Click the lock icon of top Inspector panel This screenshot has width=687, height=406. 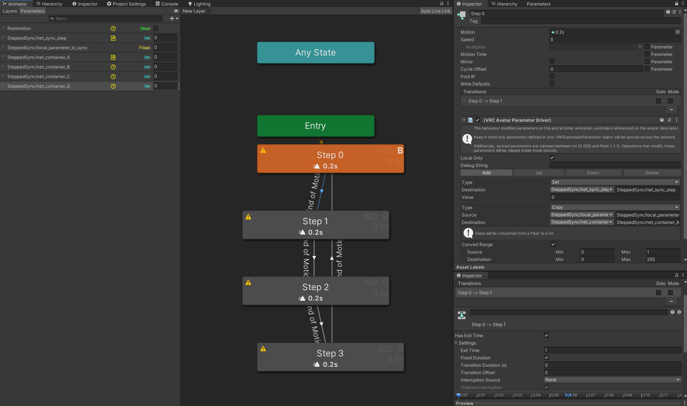pos(677,3)
